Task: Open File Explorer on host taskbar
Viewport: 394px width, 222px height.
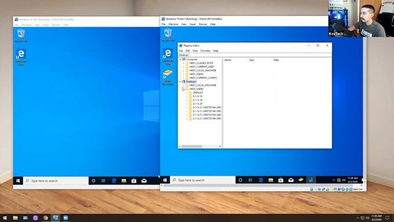Action: pyautogui.click(x=15, y=218)
